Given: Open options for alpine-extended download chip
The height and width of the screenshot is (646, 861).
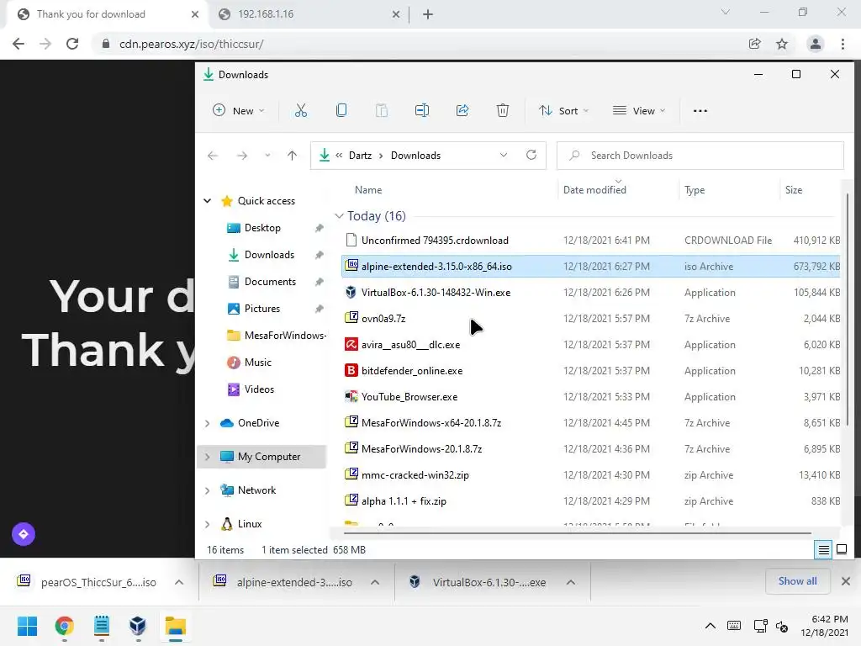Looking at the screenshot, I should tap(375, 582).
